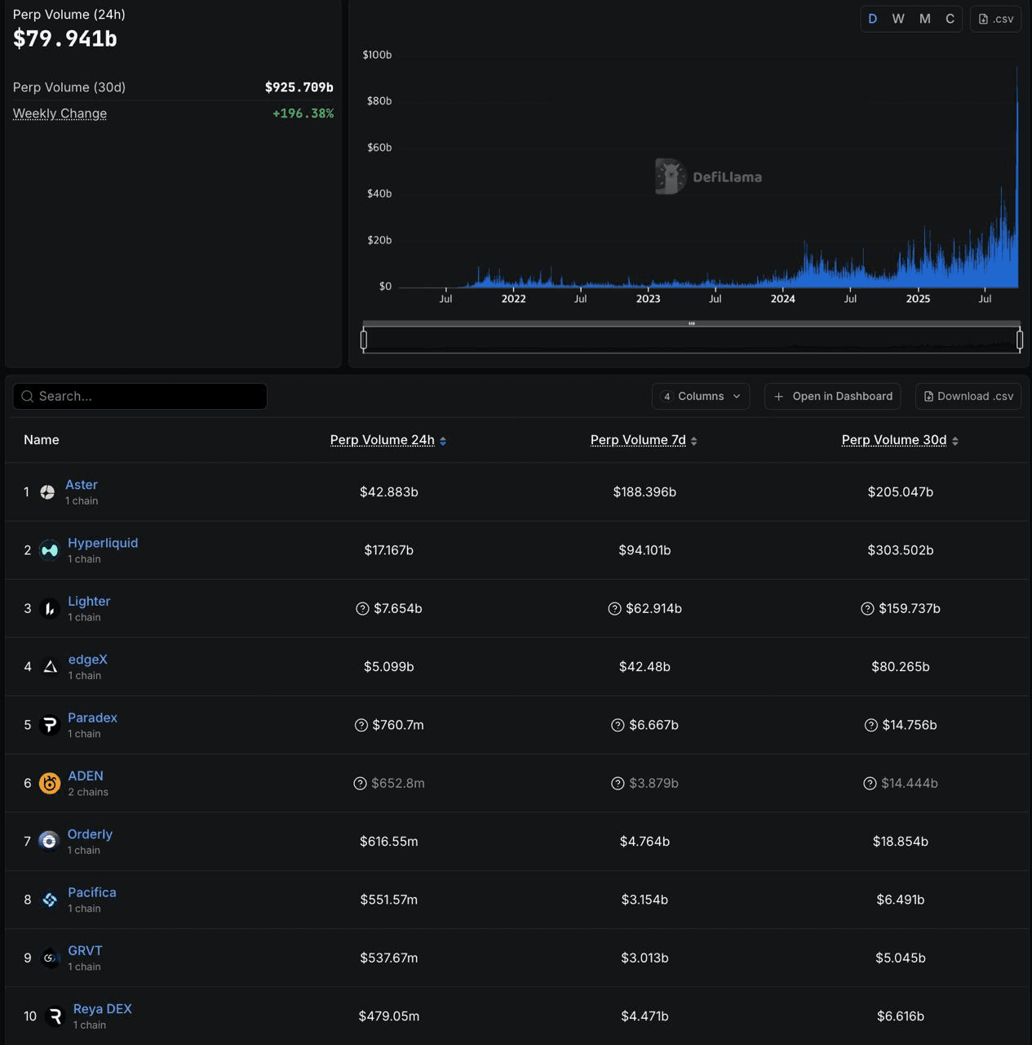Switch chart to Weekly (W) view
The width and height of the screenshot is (1032, 1045).
tap(898, 19)
